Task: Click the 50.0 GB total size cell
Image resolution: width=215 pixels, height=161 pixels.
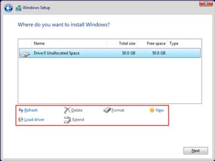Action: coord(129,53)
